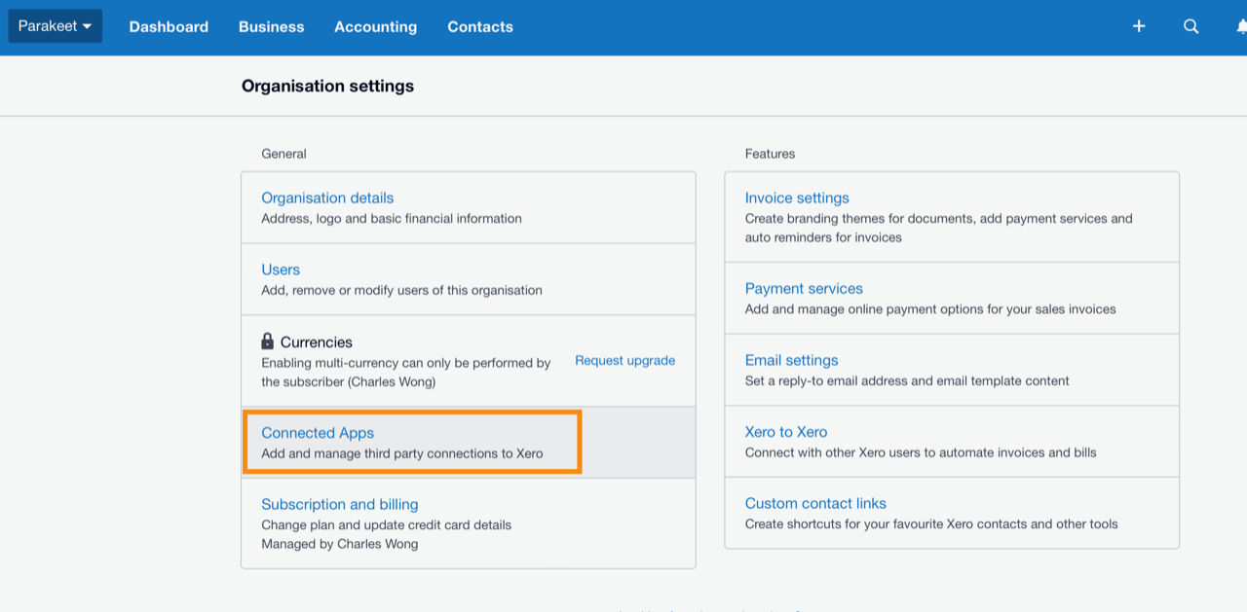The height and width of the screenshot is (612, 1247).
Task: Open Invoice settings
Action: click(797, 198)
